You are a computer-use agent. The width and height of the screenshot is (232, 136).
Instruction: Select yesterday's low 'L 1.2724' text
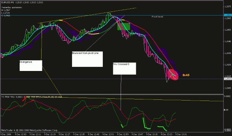click(6, 13)
